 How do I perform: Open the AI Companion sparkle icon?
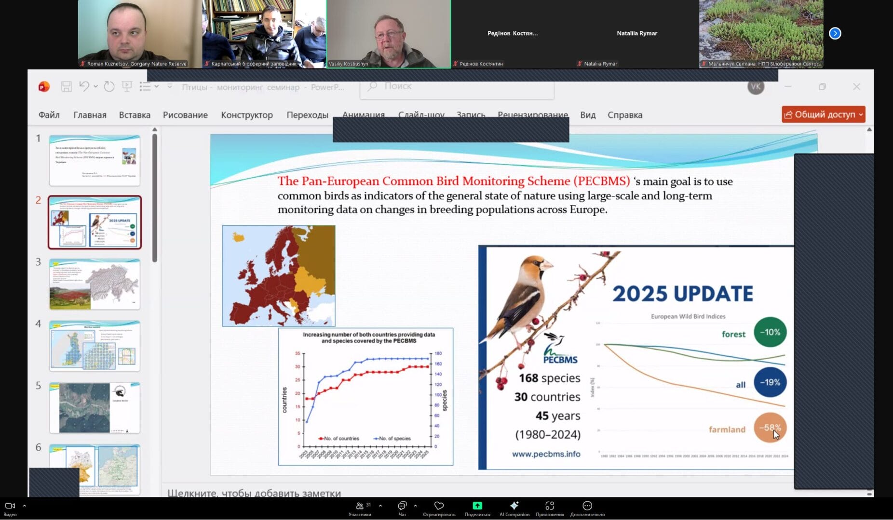click(514, 506)
